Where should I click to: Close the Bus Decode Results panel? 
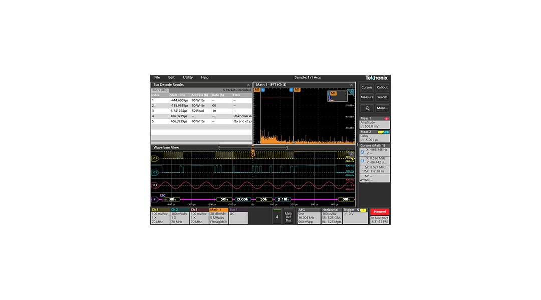coord(248,85)
